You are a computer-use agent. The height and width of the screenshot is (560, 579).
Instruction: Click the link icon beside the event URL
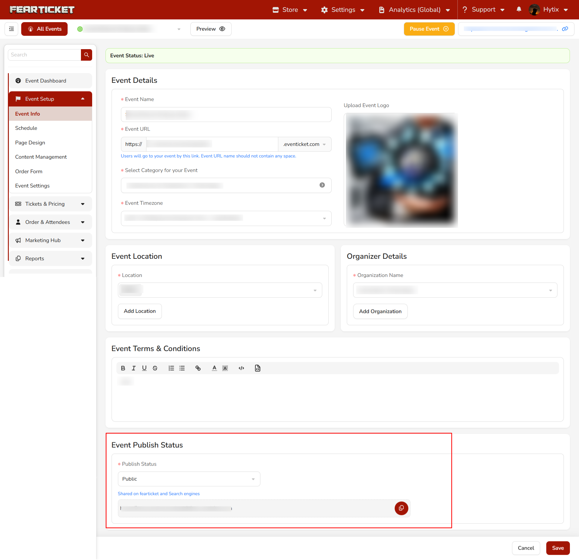pos(565,29)
